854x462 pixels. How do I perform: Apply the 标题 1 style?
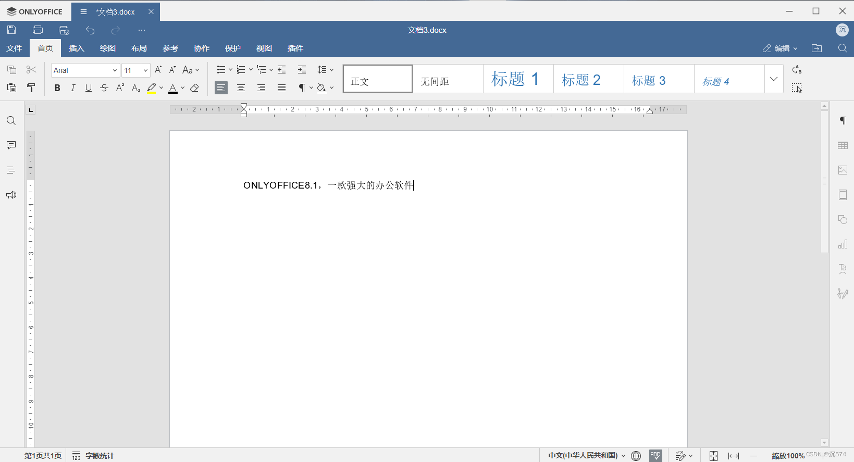(x=518, y=79)
